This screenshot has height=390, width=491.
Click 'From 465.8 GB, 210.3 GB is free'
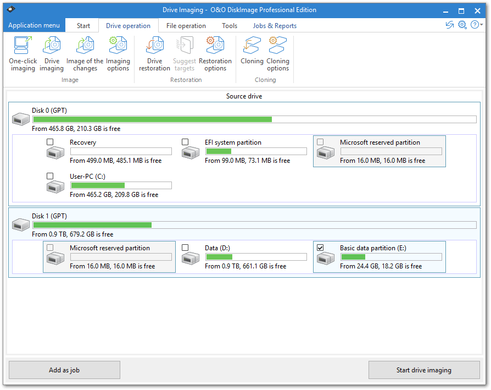click(x=76, y=129)
